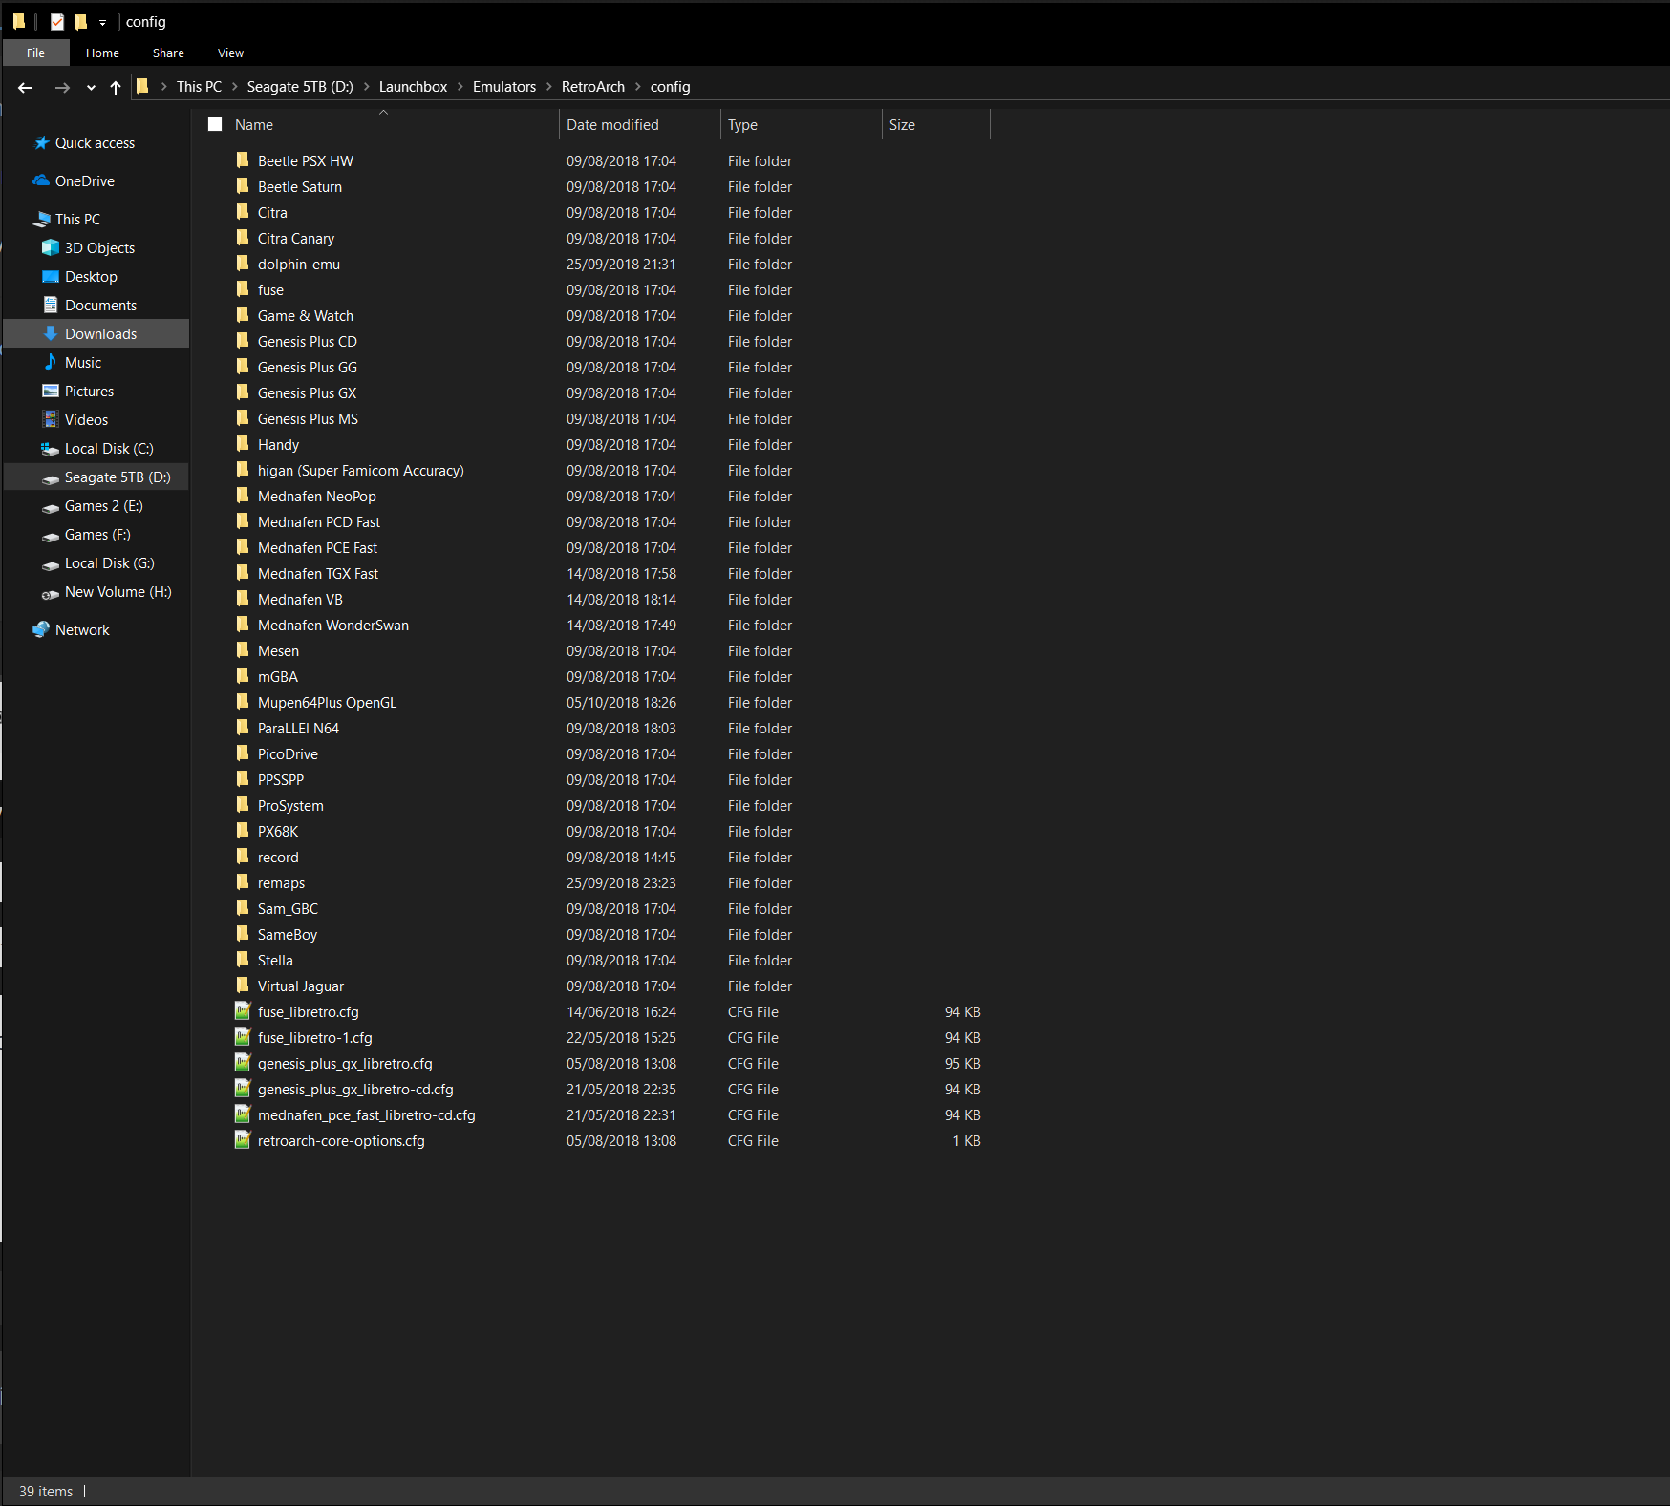Expand the chevron after Launchbox breadcrumb
The width and height of the screenshot is (1670, 1506).
coord(460,87)
